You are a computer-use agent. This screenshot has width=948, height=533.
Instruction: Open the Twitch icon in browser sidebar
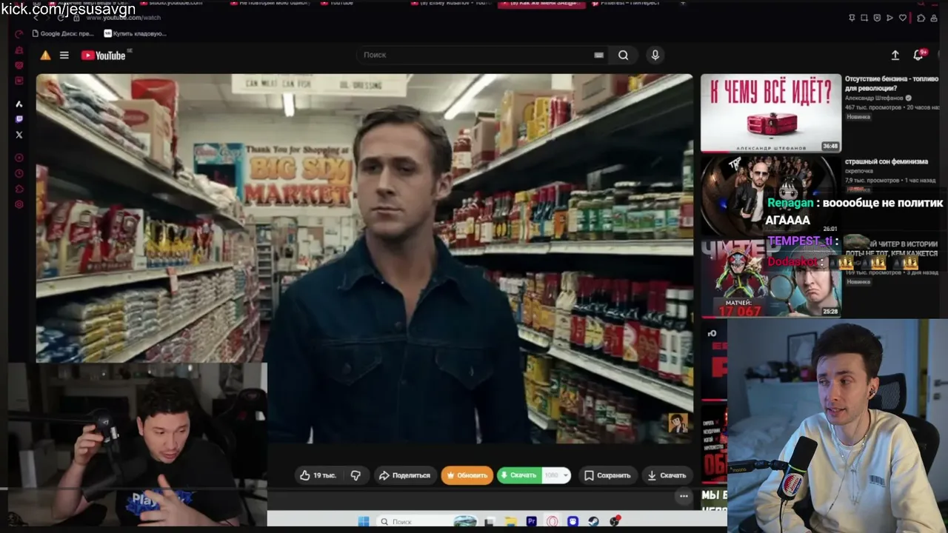19,119
